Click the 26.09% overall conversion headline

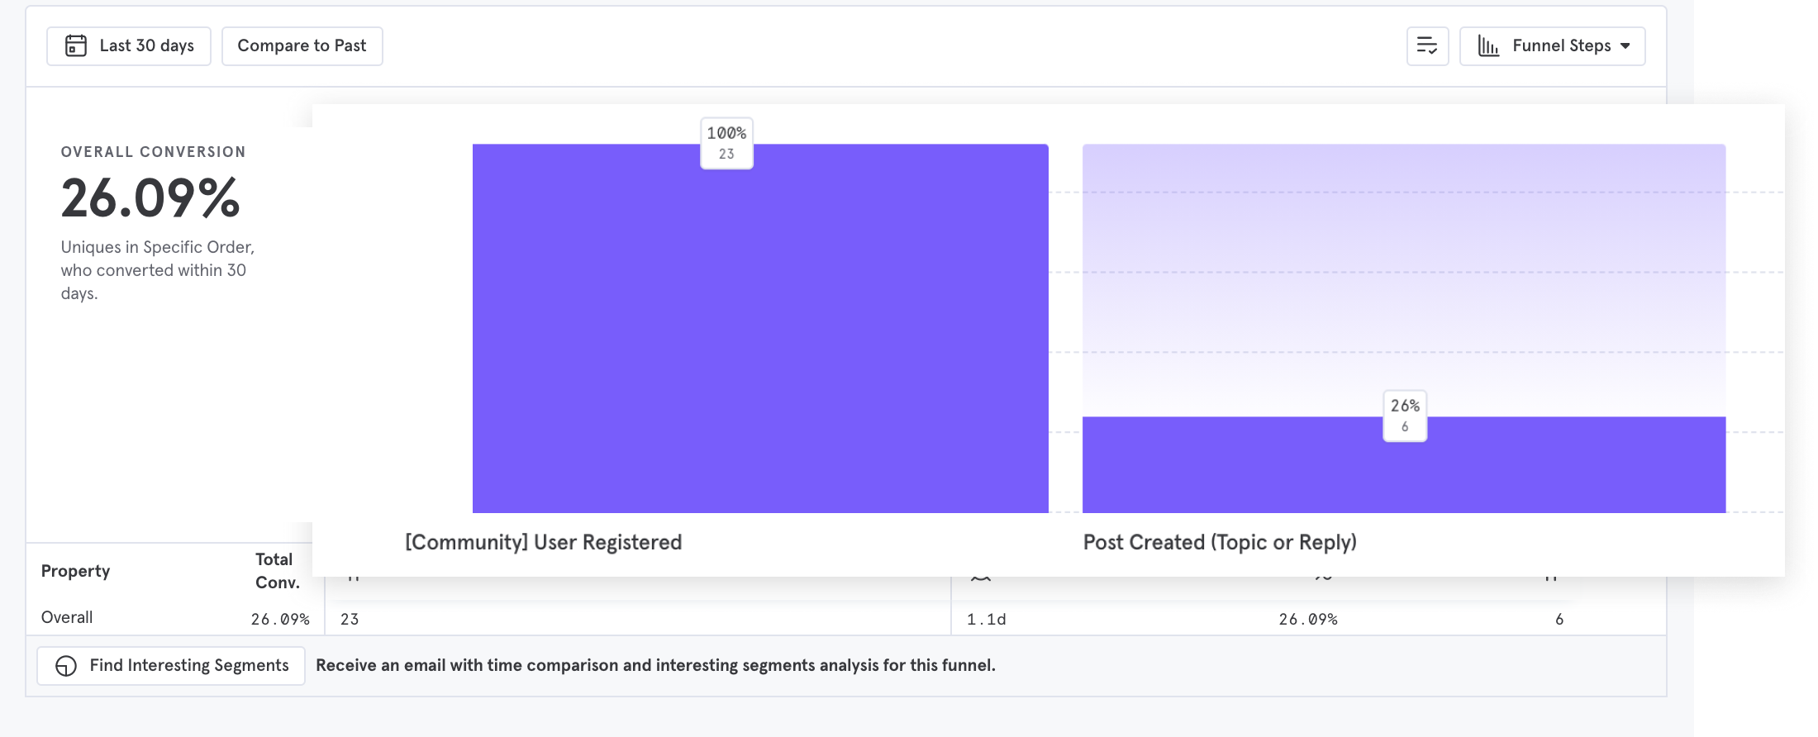click(150, 198)
